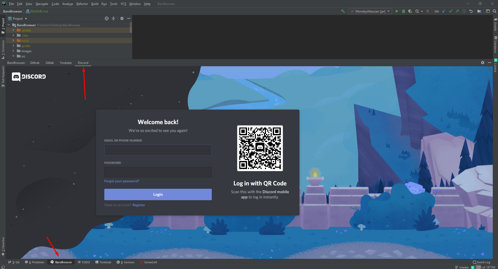The image size is (498, 269).
Task: Expand the .idea folder
Action: (13, 35)
